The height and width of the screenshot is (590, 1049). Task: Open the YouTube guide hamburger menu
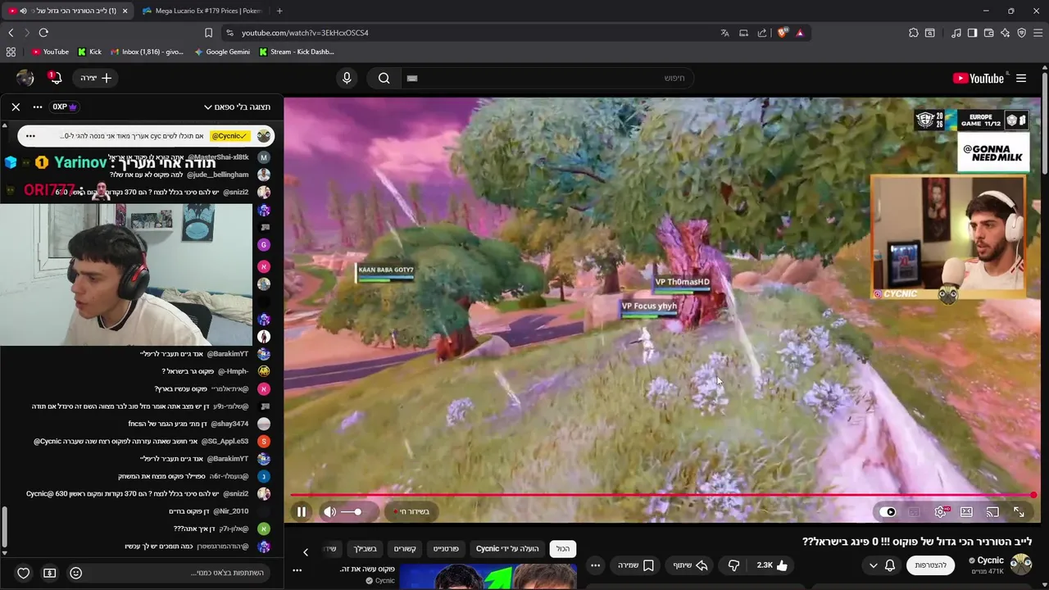coord(1021,79)
